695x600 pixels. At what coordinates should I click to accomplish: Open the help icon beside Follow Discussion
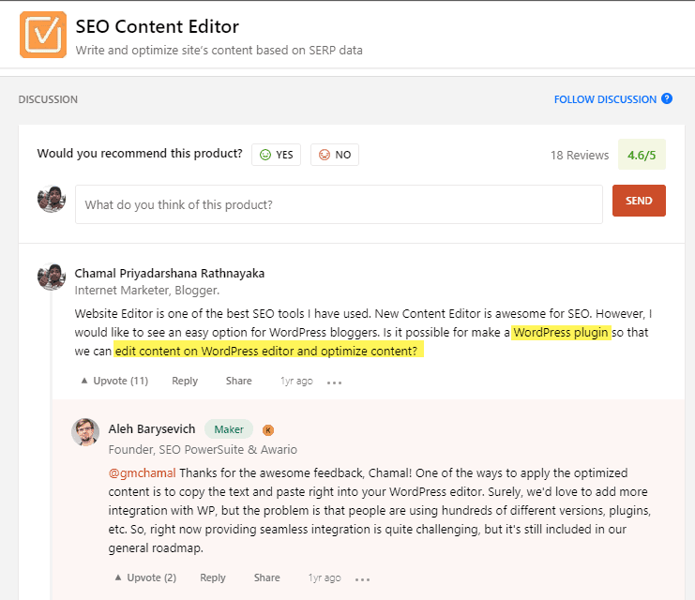point(667,98)
